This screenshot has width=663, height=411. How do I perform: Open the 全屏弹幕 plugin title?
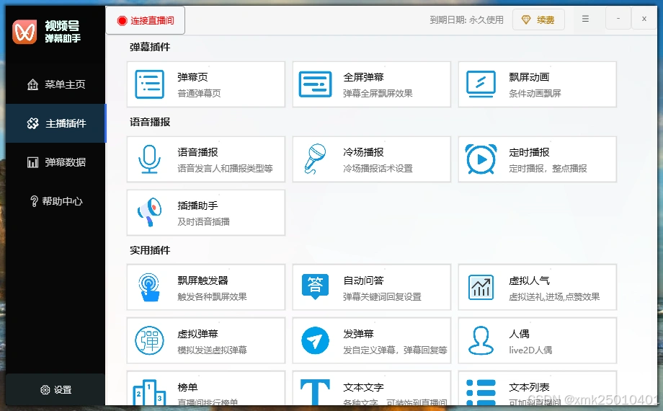pos(363,77)
